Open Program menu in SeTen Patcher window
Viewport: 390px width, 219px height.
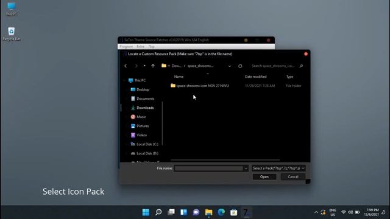click(x=126, y=46)
